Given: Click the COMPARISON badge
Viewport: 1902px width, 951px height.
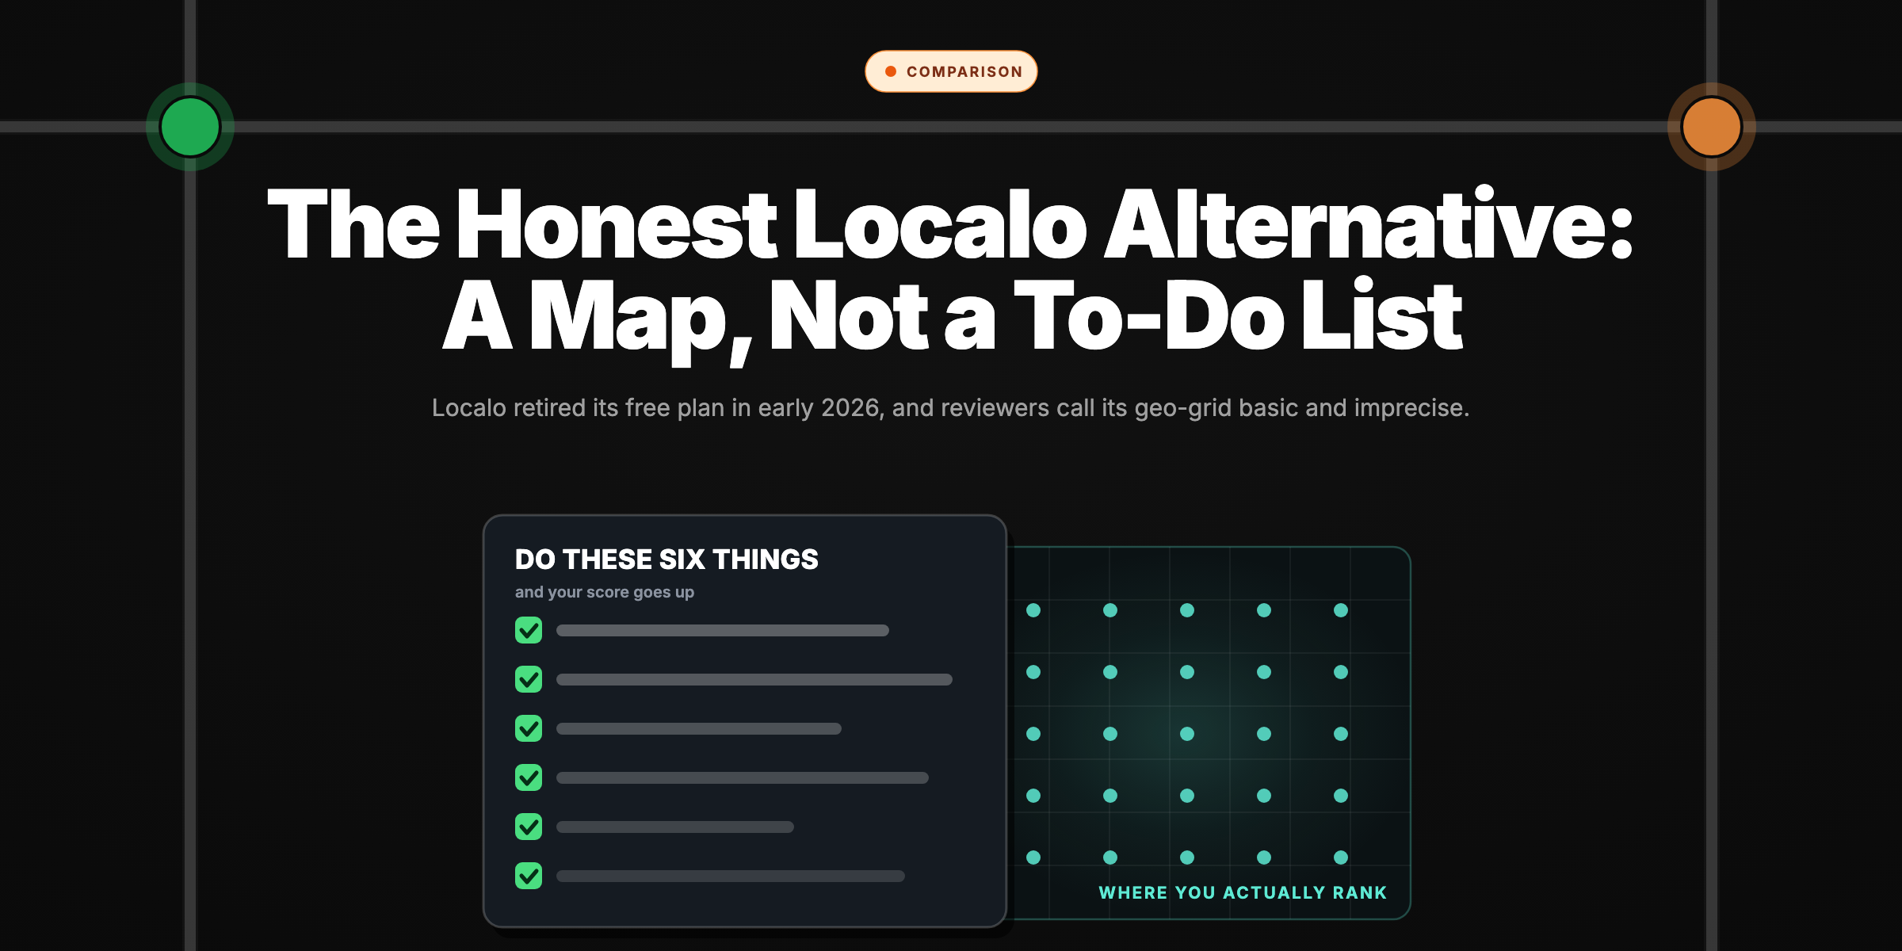Looking at the screenshot, I should [x=951, y=71].
